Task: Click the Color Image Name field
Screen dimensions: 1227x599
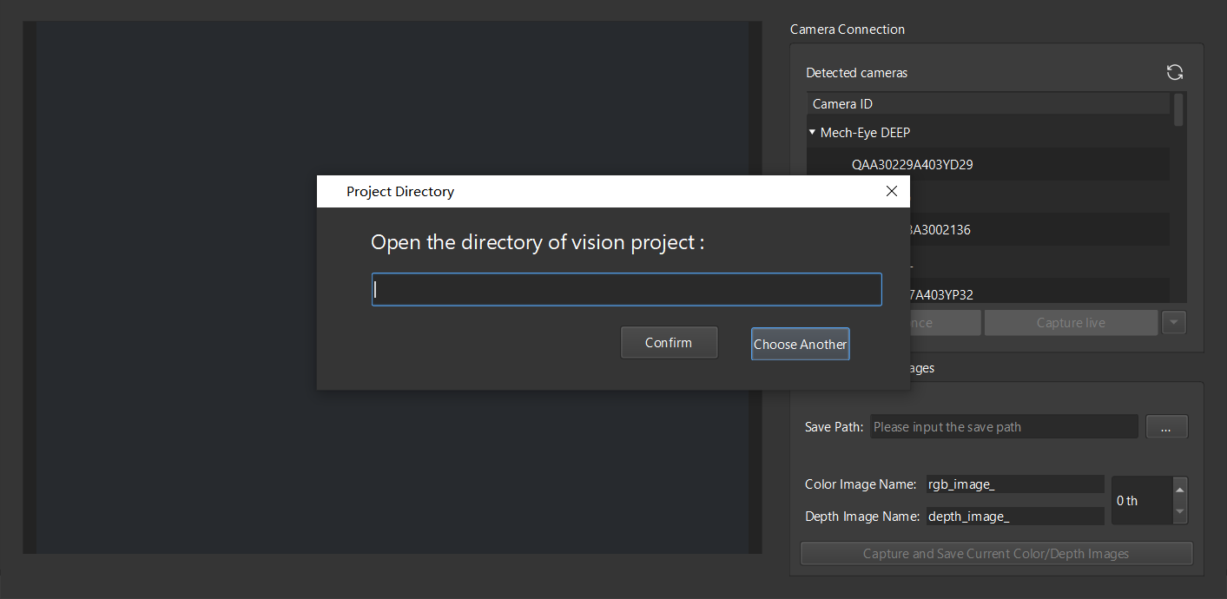Action: 1014,484
